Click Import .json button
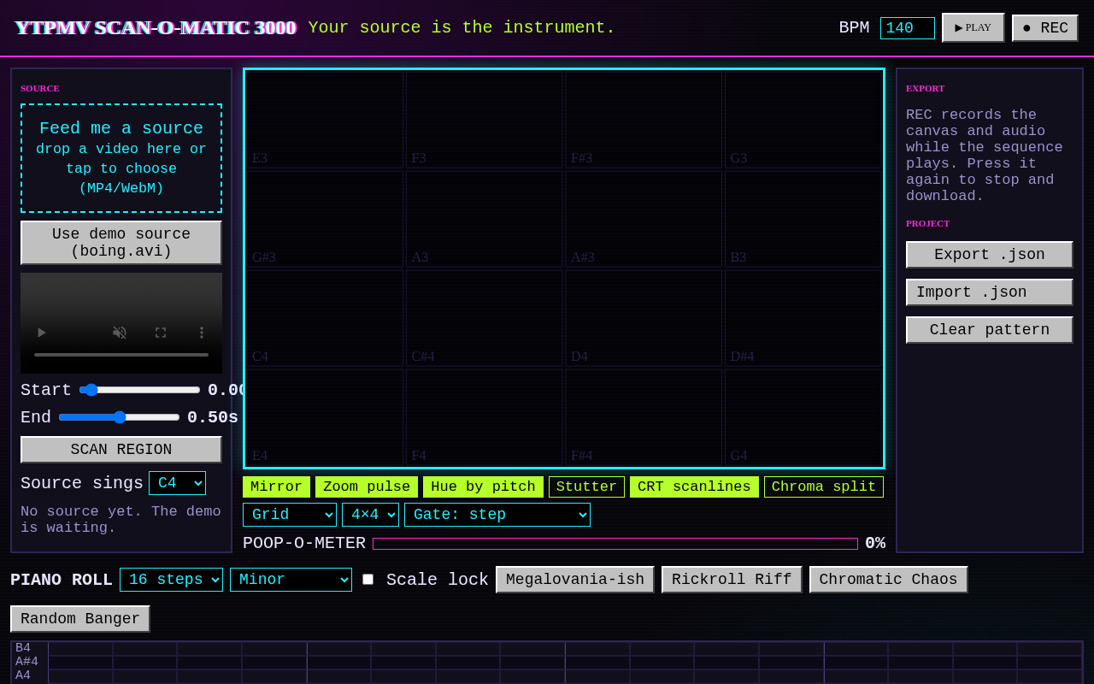The height and width of the screenshot is (684, 1094). click(x=990, y=292)
